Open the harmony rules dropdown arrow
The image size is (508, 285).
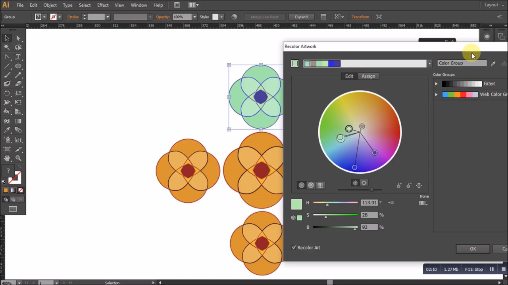pos(429,64)
